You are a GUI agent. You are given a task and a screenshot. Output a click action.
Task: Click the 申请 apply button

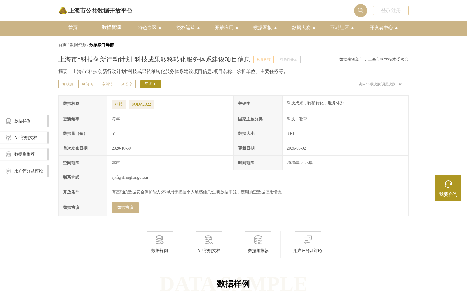tap(151, 84)
